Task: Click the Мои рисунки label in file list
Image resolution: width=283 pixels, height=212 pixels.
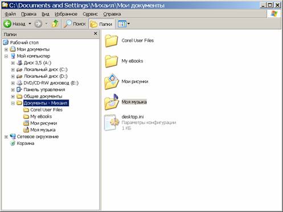Action: pyautogui.click(x=135, y=81)
